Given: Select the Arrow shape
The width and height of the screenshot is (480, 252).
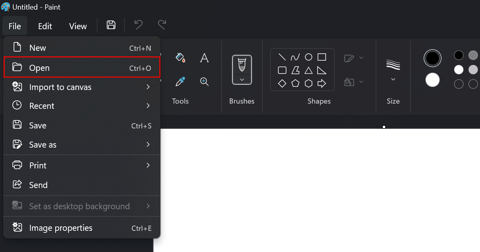Looking at the screenshot, I should click(x=322, y=83).
